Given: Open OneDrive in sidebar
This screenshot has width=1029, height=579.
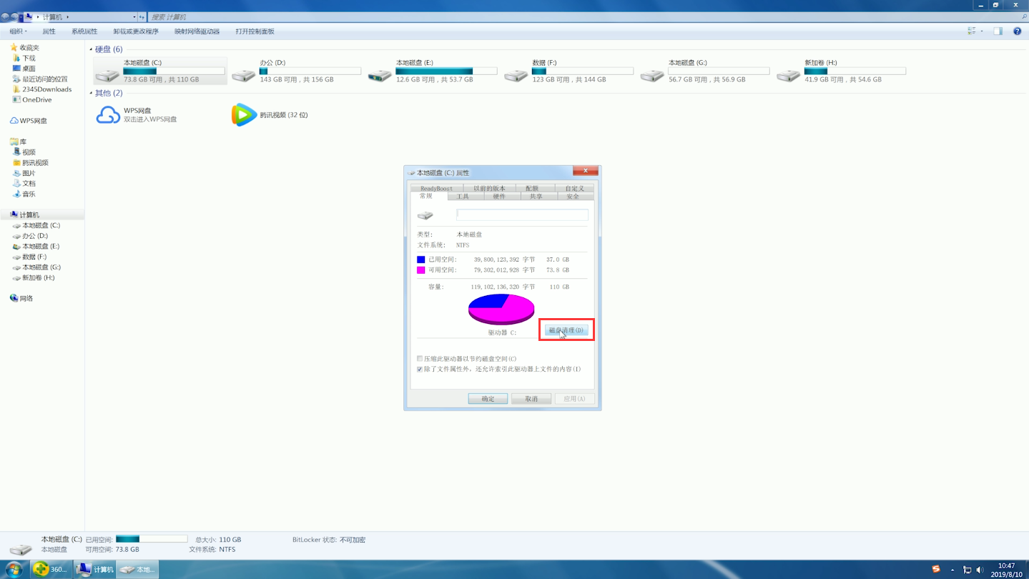Looking at the screenshot, I should (x=31, y=99).
